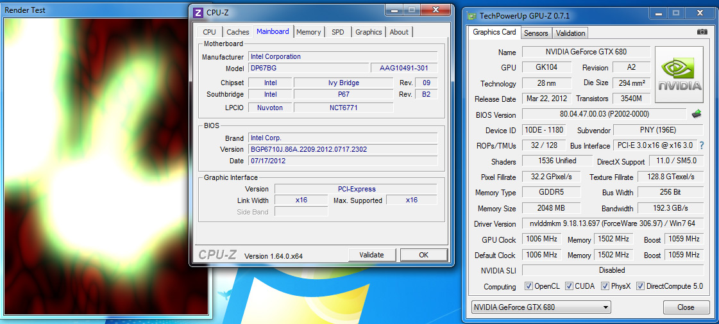
Task: Open the Memory tab in CPU-Z
Action: 309,32
